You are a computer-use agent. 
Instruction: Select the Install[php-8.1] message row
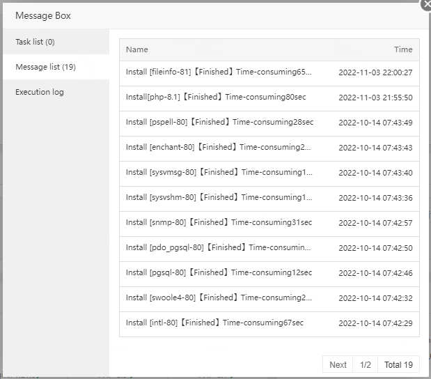tap(216, 97)
